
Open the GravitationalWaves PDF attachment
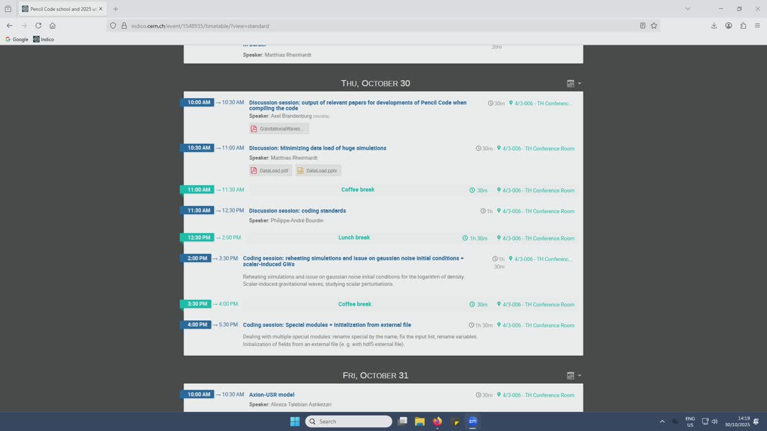(x=279, y=129)
